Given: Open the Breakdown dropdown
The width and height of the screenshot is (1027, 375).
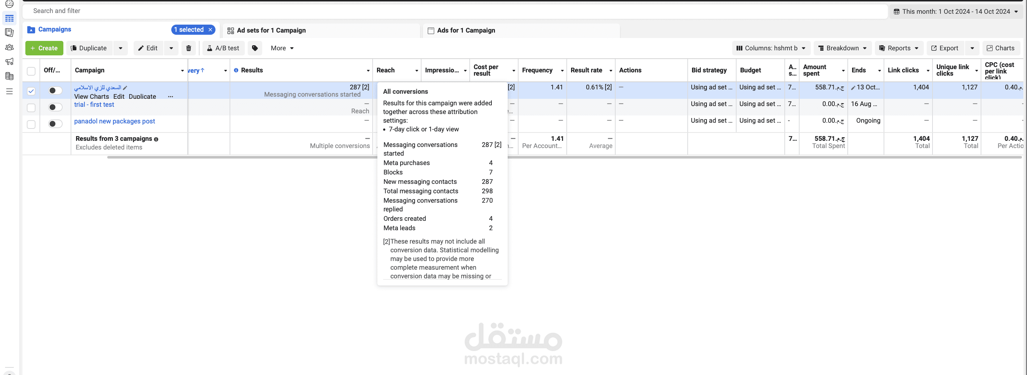Looking at the screenshot, I should pos(842,48).
